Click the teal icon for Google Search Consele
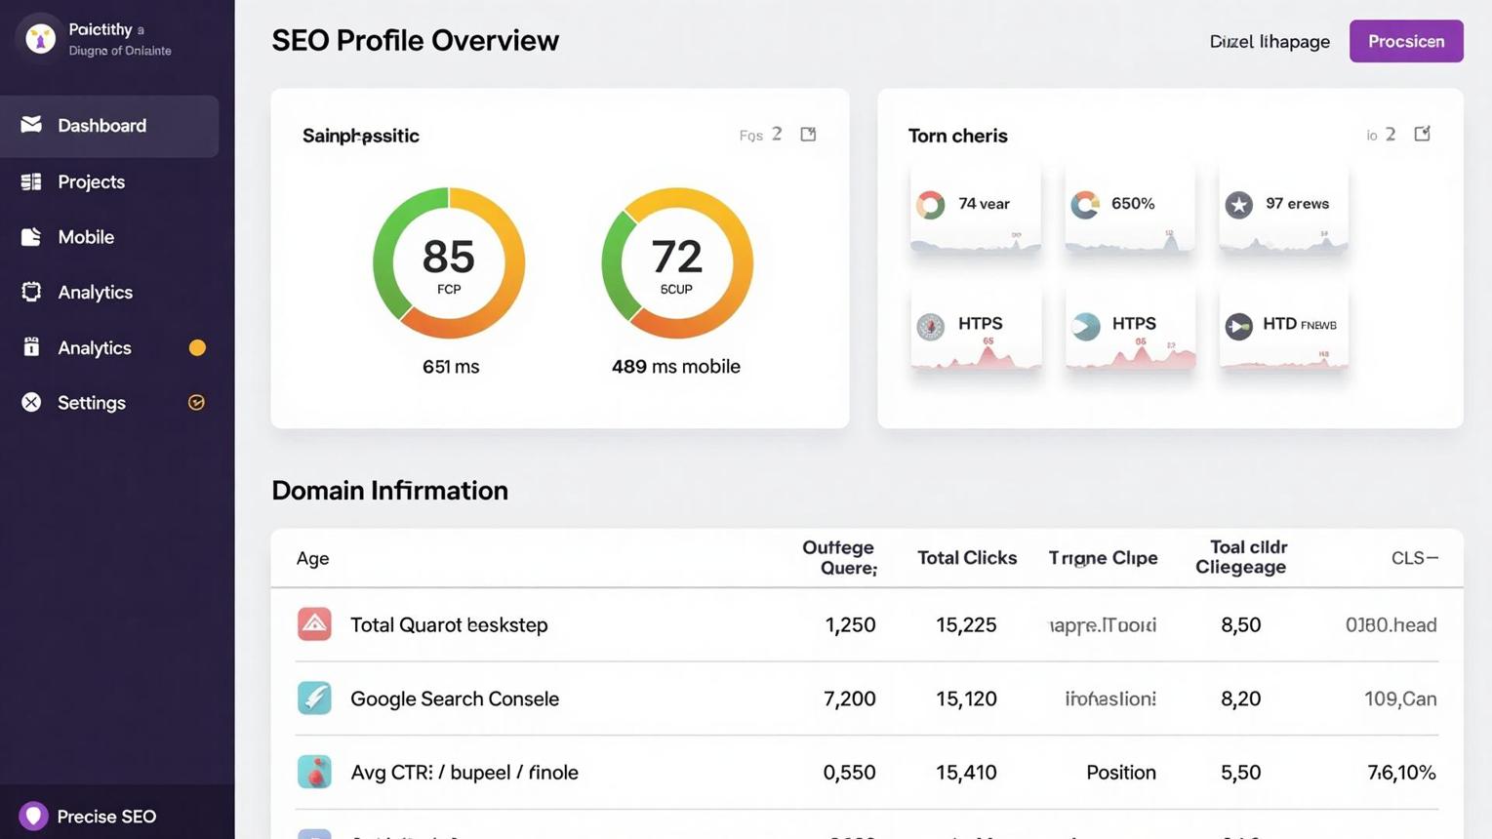 [x=314, y=699]
